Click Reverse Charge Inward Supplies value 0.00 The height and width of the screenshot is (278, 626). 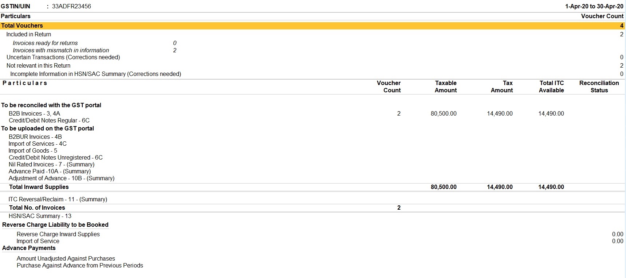pos(618,234)
